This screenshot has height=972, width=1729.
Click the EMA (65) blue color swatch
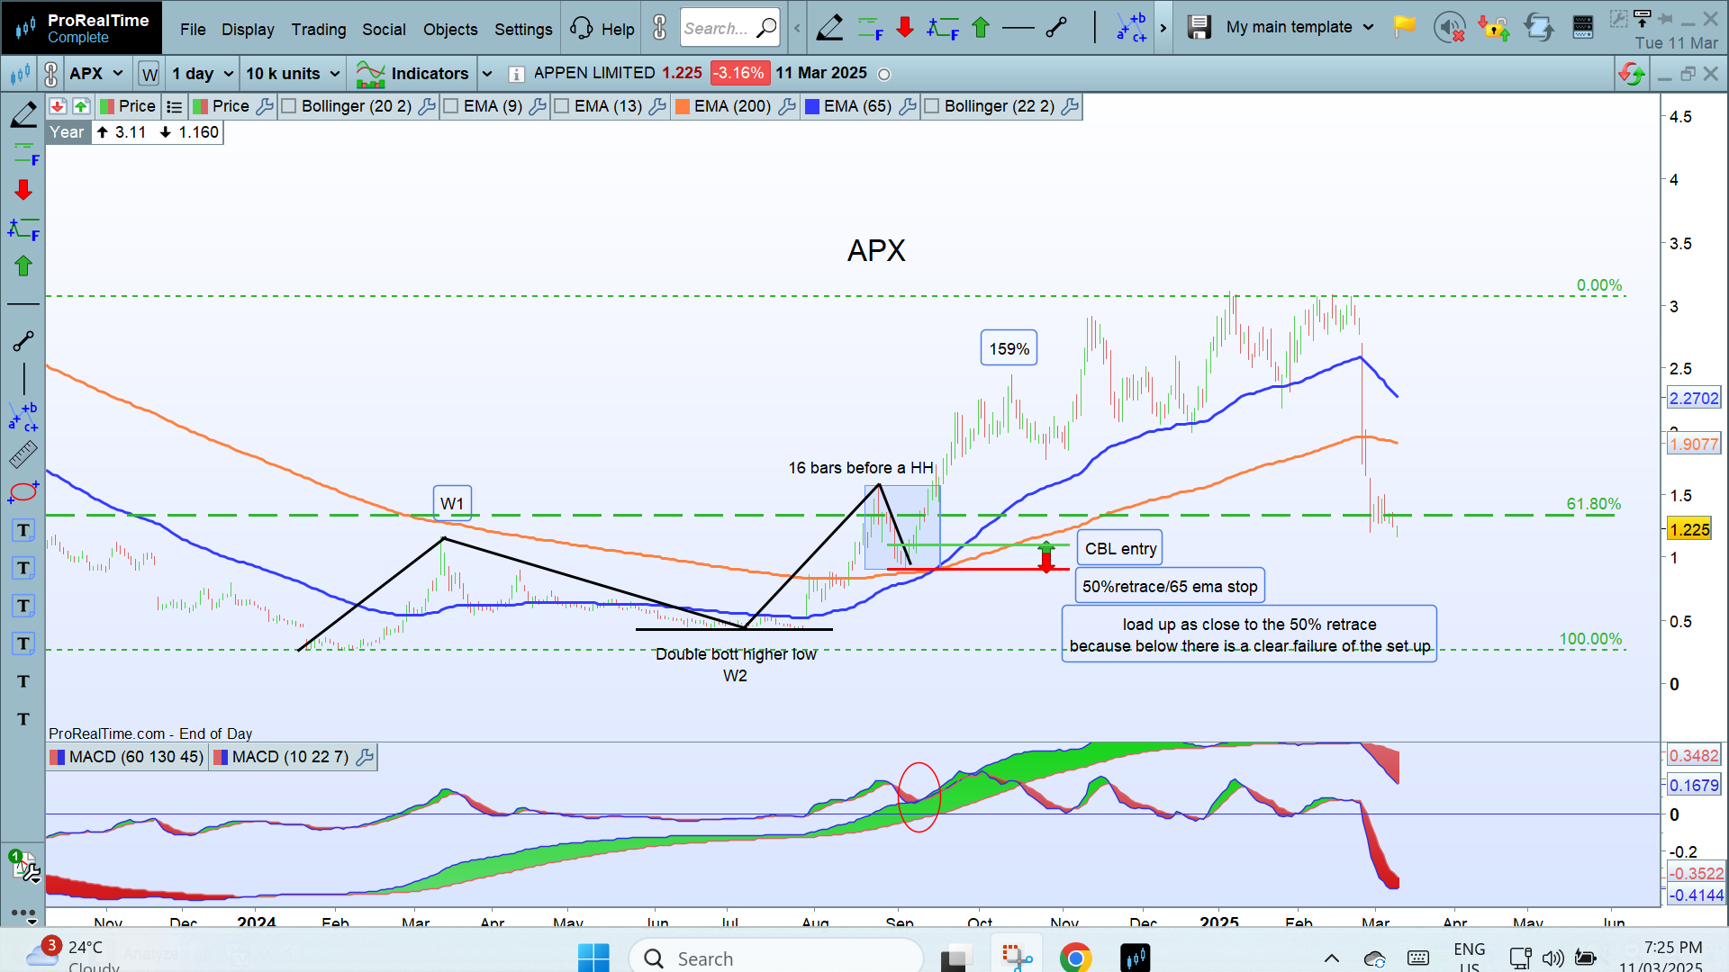[812, 107]
